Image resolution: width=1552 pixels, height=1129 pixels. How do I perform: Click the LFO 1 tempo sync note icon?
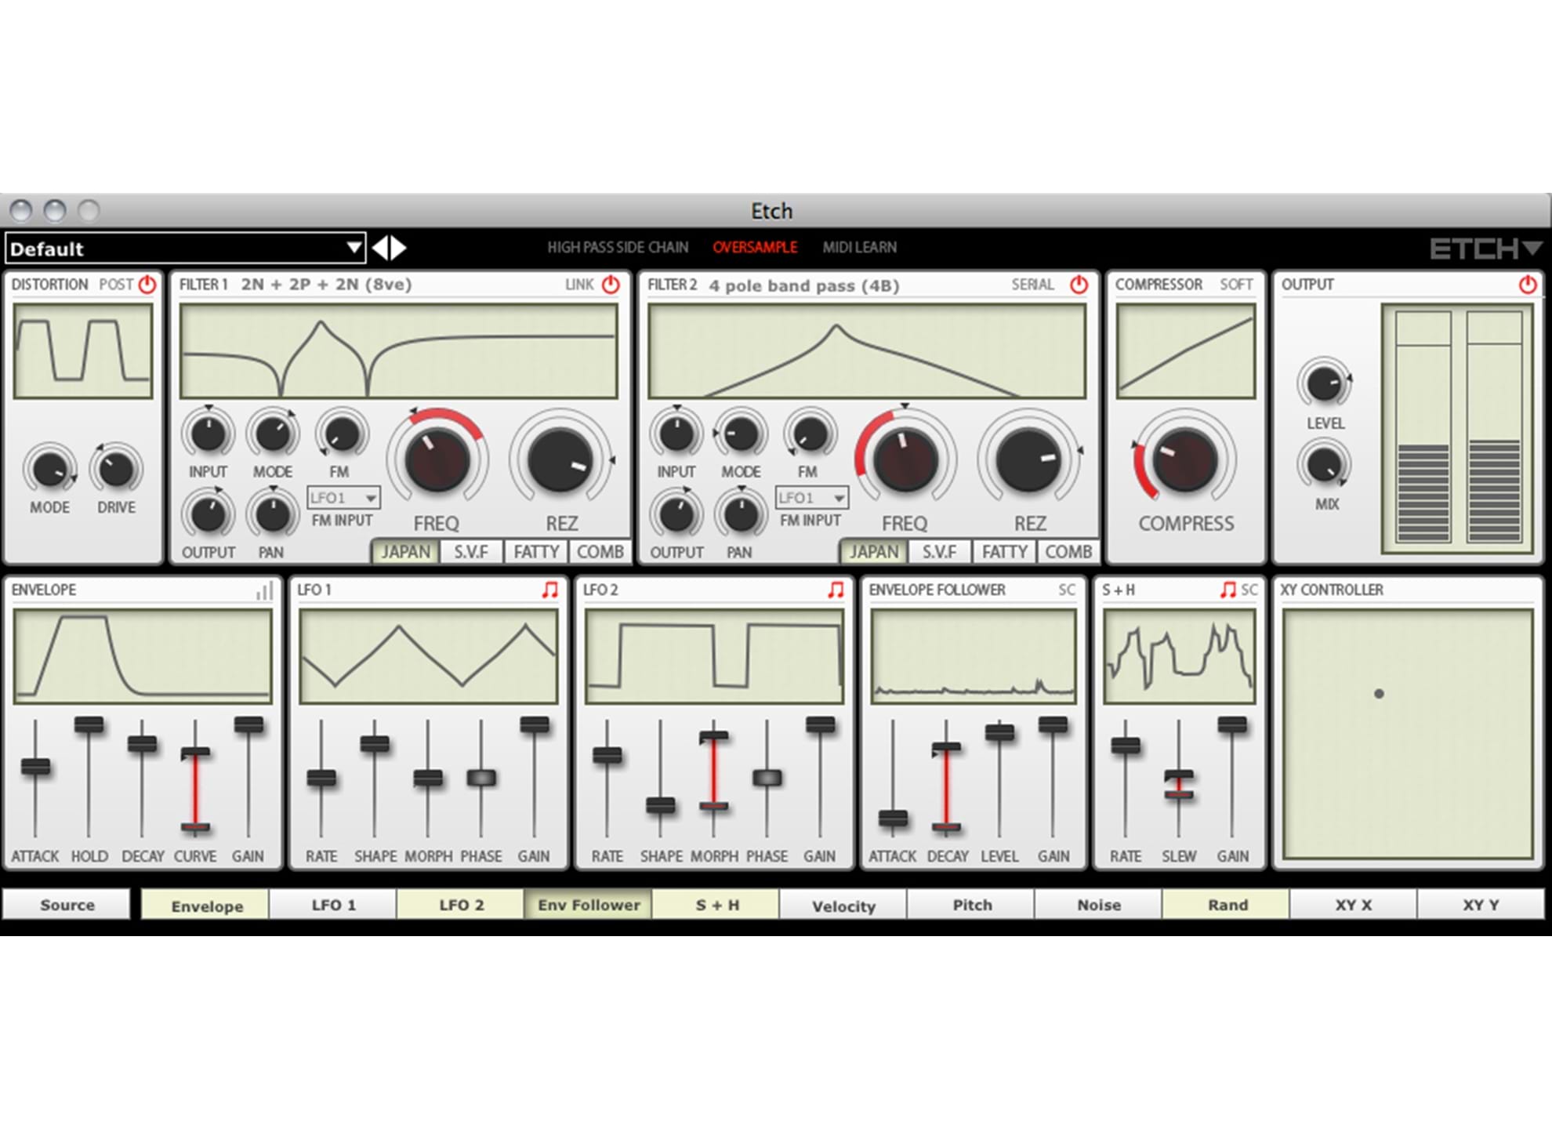pos(550,590)
